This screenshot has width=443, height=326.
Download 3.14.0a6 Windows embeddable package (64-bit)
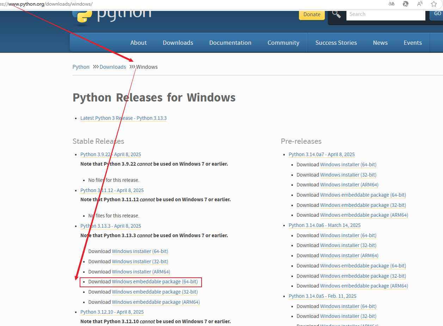pos(363,266)
